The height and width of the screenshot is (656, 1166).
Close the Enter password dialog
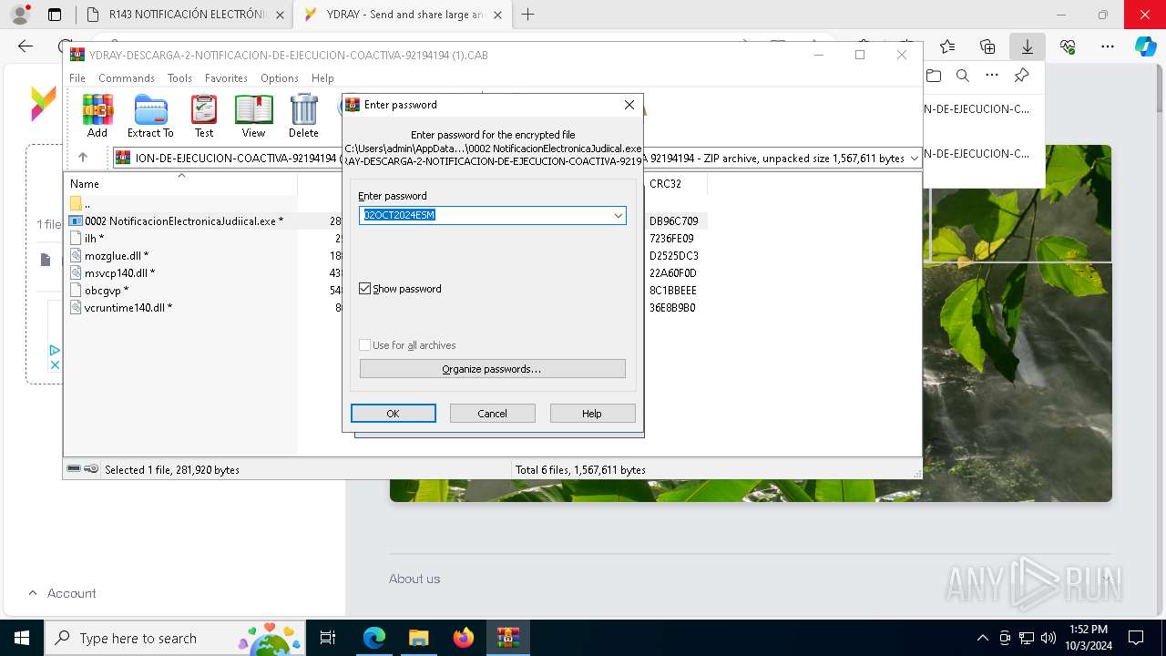coord(629,105)
